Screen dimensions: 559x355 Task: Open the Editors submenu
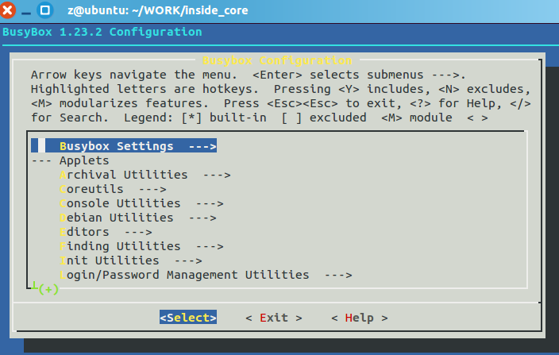pos(106,232)
